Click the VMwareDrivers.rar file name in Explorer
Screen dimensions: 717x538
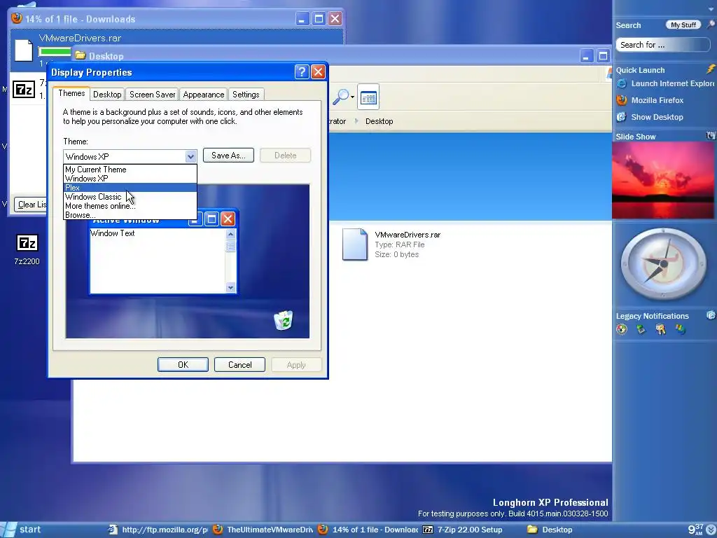point(408,235)
